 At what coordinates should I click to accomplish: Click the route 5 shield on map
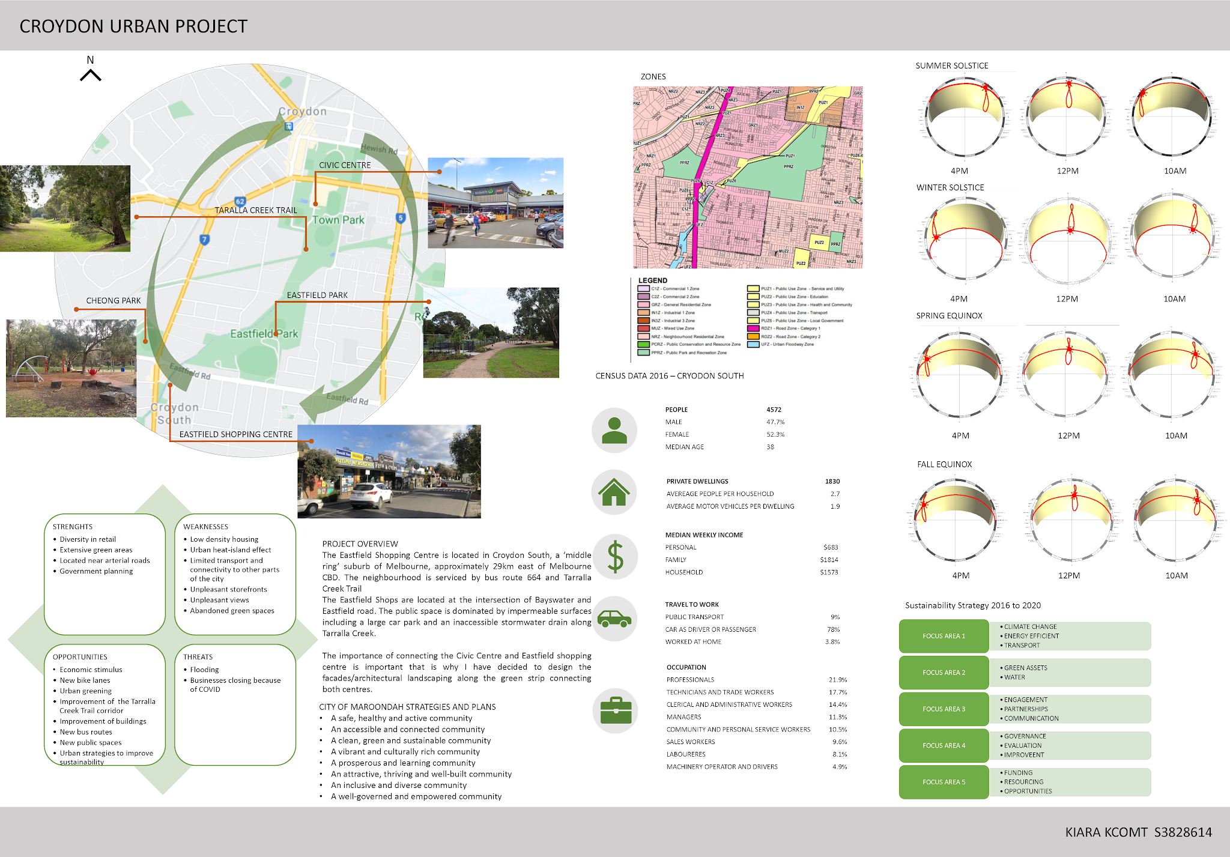pos(401,218)
